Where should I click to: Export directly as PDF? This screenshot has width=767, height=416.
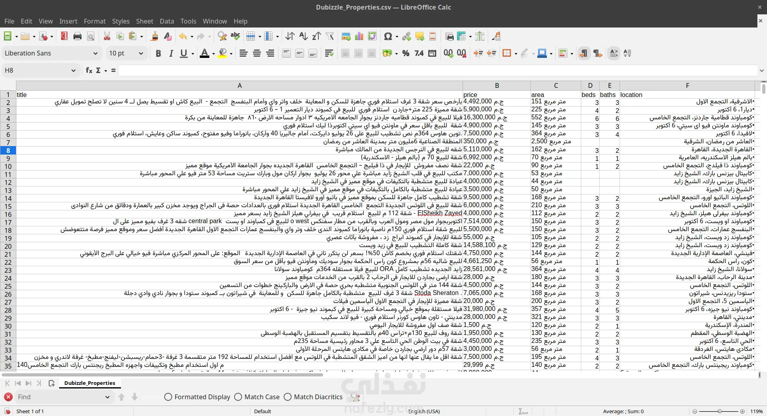64,36
